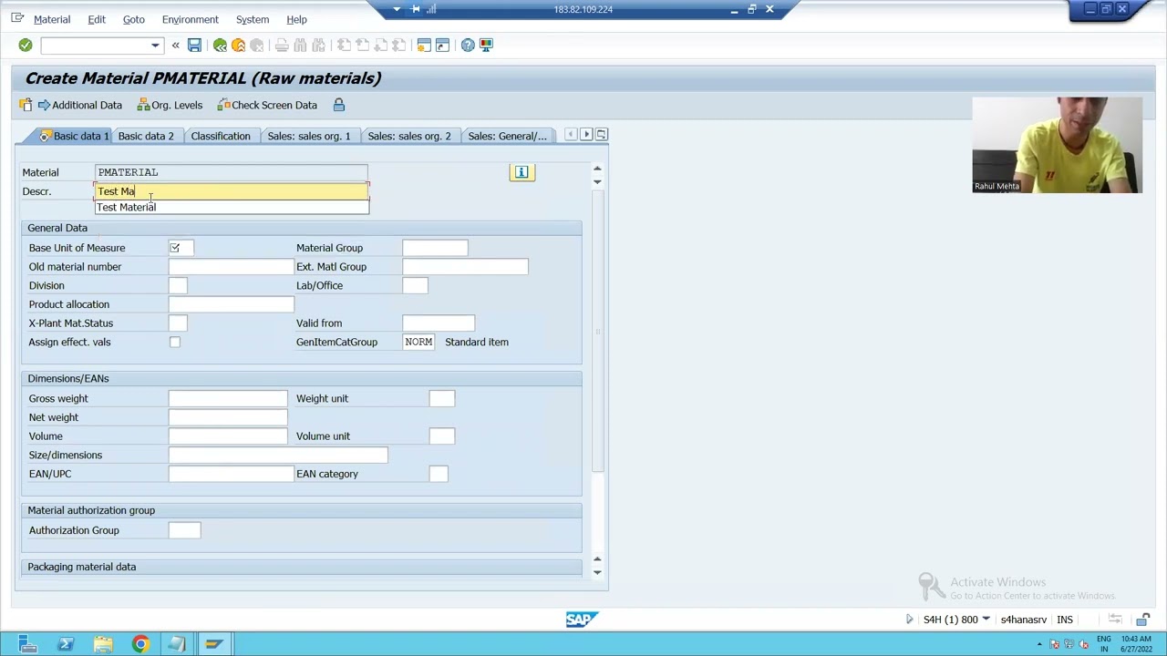Click the Next Page icon
Screen dimensions: 1167x656
380,45
